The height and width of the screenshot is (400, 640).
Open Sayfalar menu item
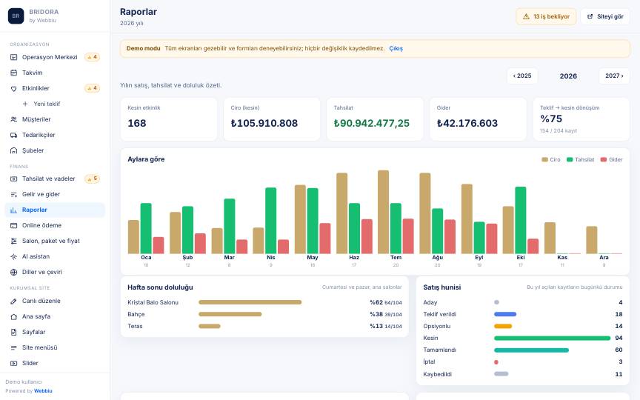[x=55, y=332]
